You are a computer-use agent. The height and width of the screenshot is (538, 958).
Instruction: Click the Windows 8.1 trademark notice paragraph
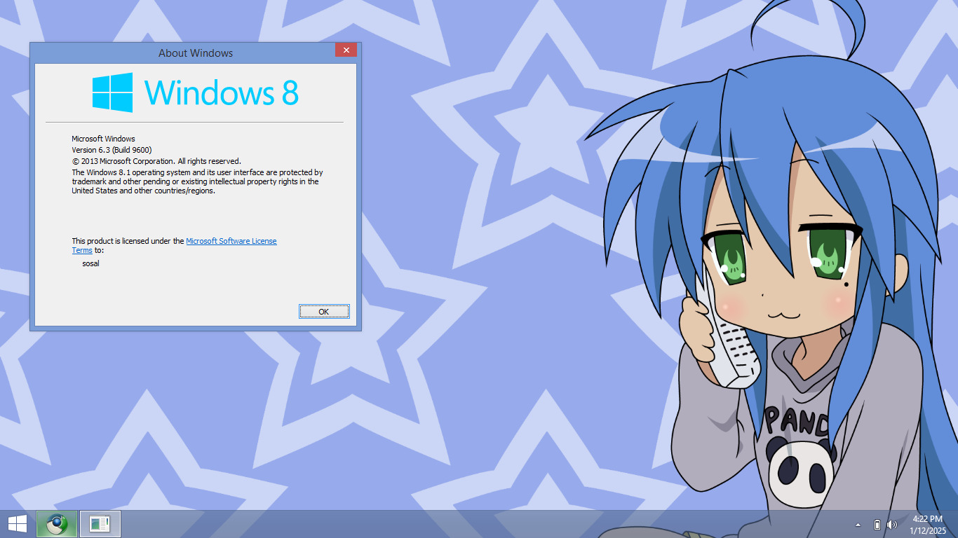point(196,181)
